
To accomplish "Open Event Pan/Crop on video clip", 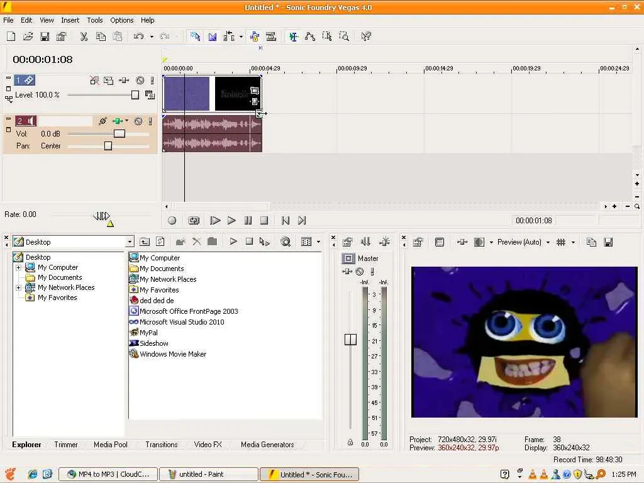I will point(255,91).
